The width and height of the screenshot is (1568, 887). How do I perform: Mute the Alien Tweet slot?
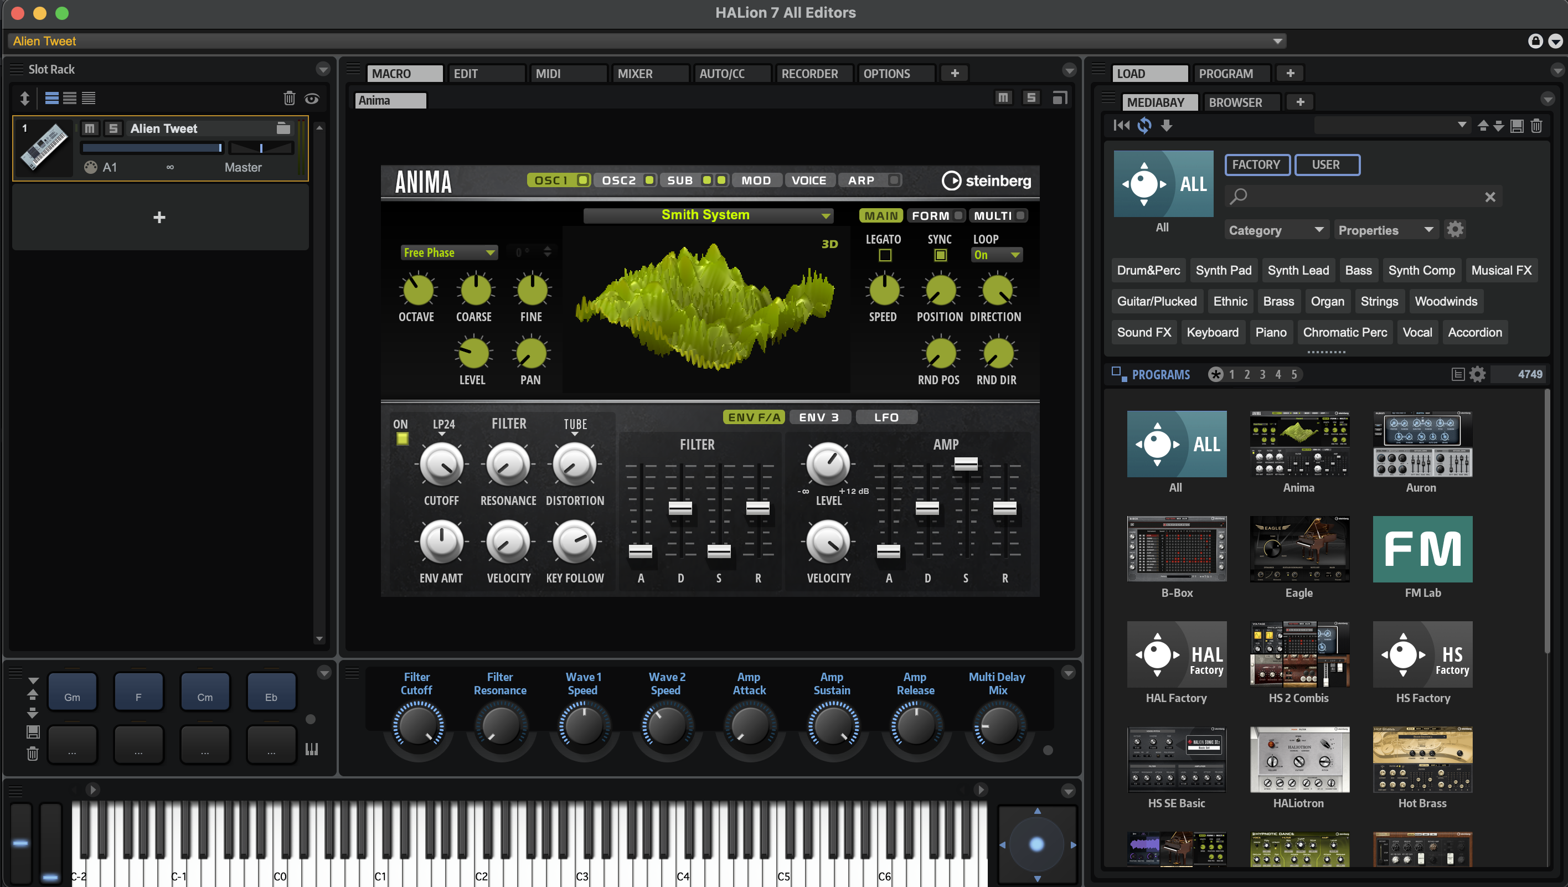click(x=89, y=128)
